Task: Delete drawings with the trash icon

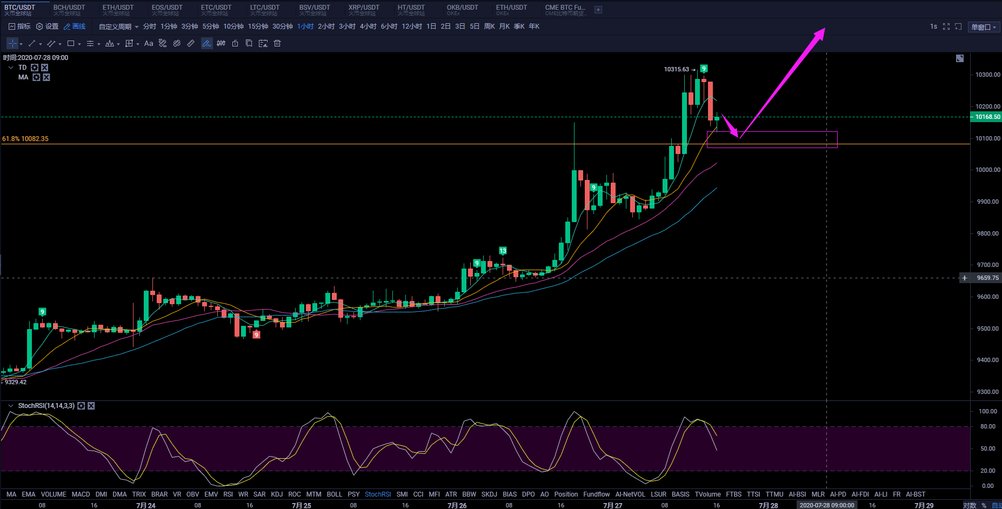Action: pos(277,44)
